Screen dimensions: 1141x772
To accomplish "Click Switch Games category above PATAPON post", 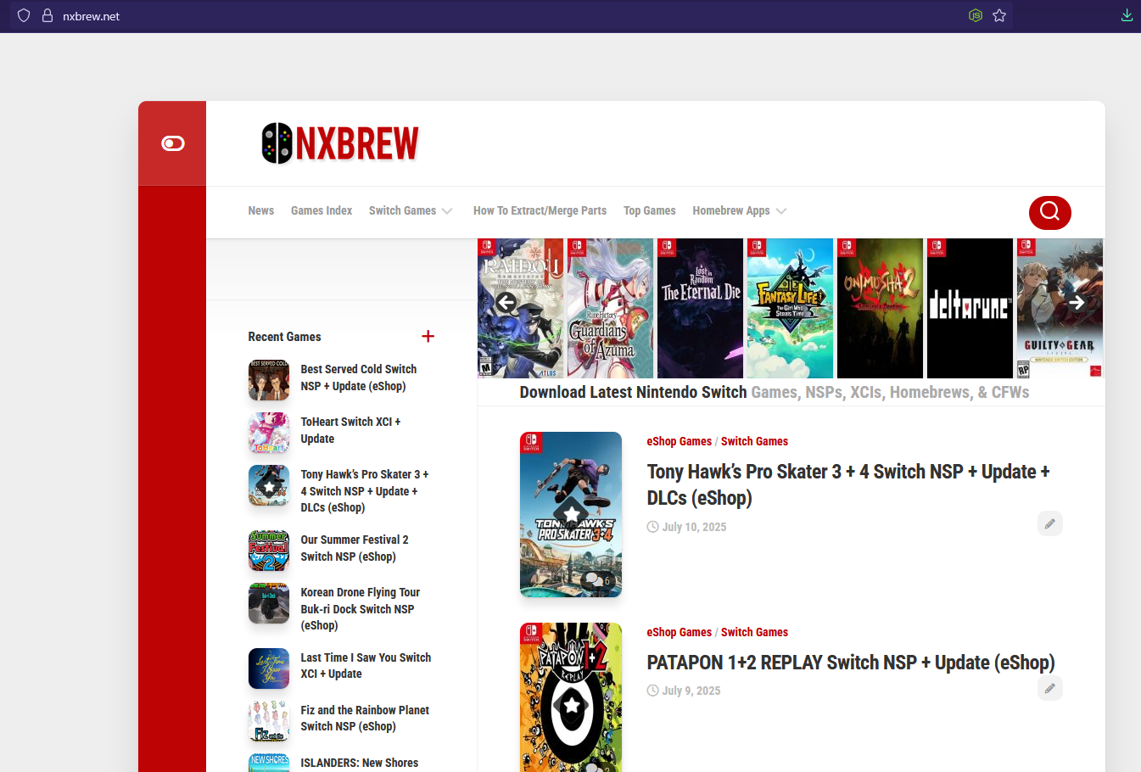I will click(754, 632).
